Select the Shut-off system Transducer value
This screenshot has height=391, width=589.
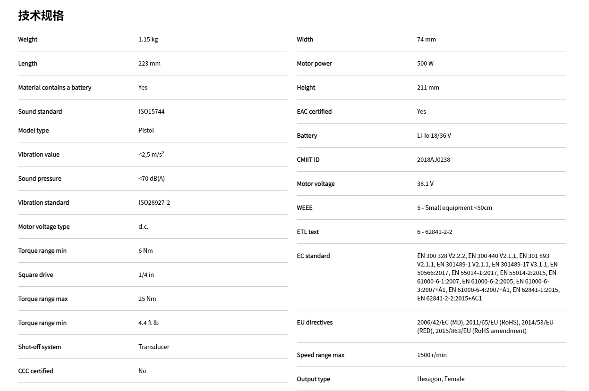[154, 347]
